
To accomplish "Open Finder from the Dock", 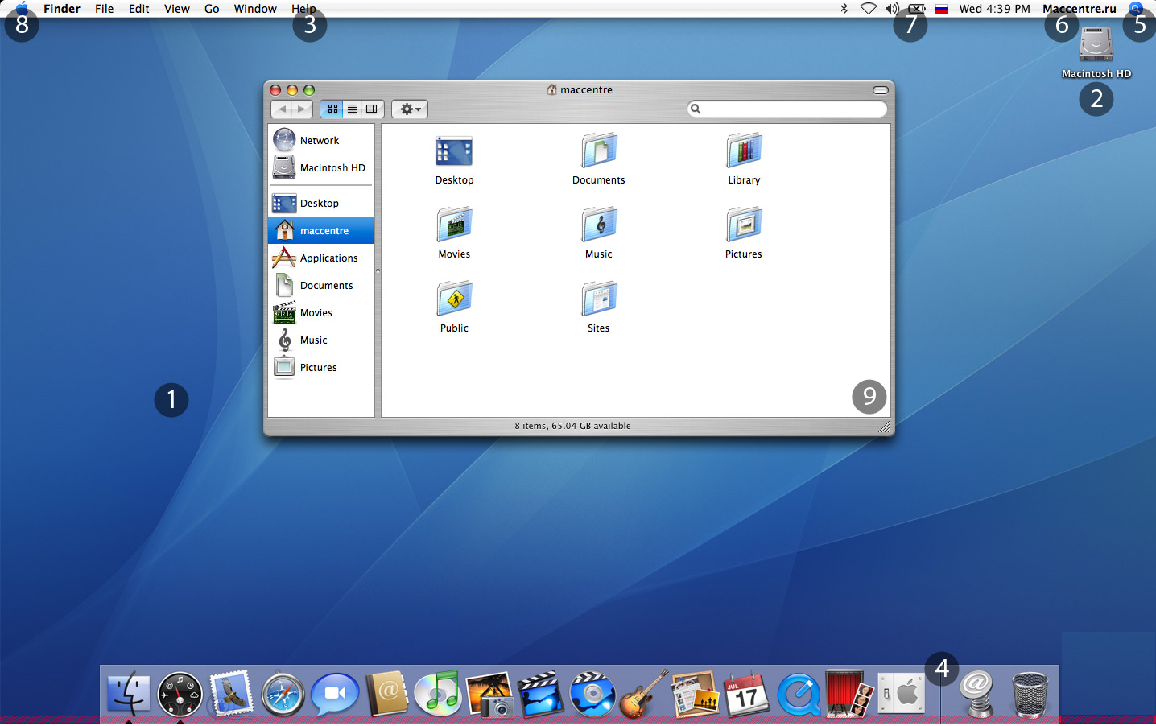I will pos(129,694).
